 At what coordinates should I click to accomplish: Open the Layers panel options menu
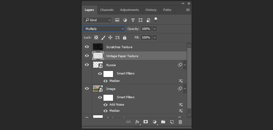point(188,10)
